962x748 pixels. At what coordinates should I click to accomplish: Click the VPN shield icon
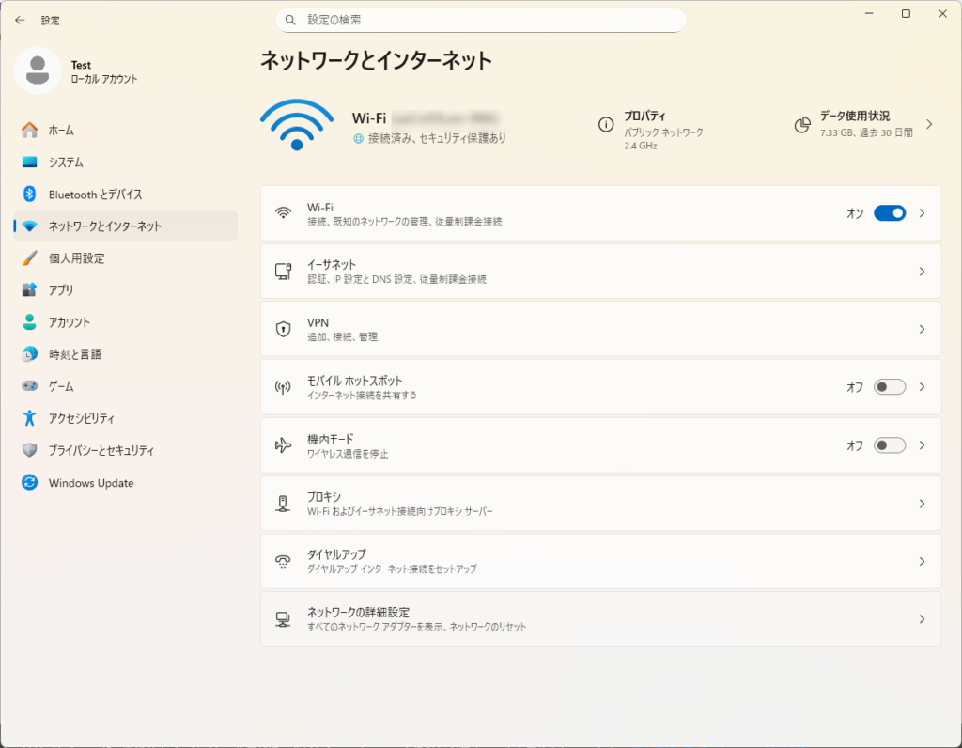pyautogui.click(x=283, y=329)
